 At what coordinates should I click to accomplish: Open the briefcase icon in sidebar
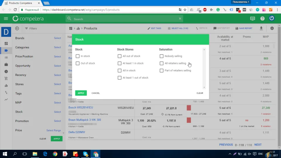coord(6,64)
